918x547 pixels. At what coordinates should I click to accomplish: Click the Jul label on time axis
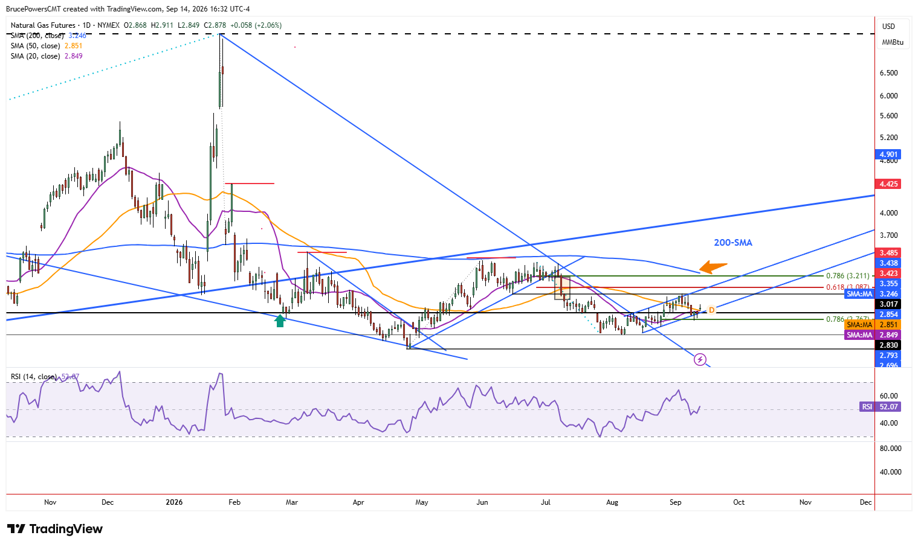pos(546,502)
